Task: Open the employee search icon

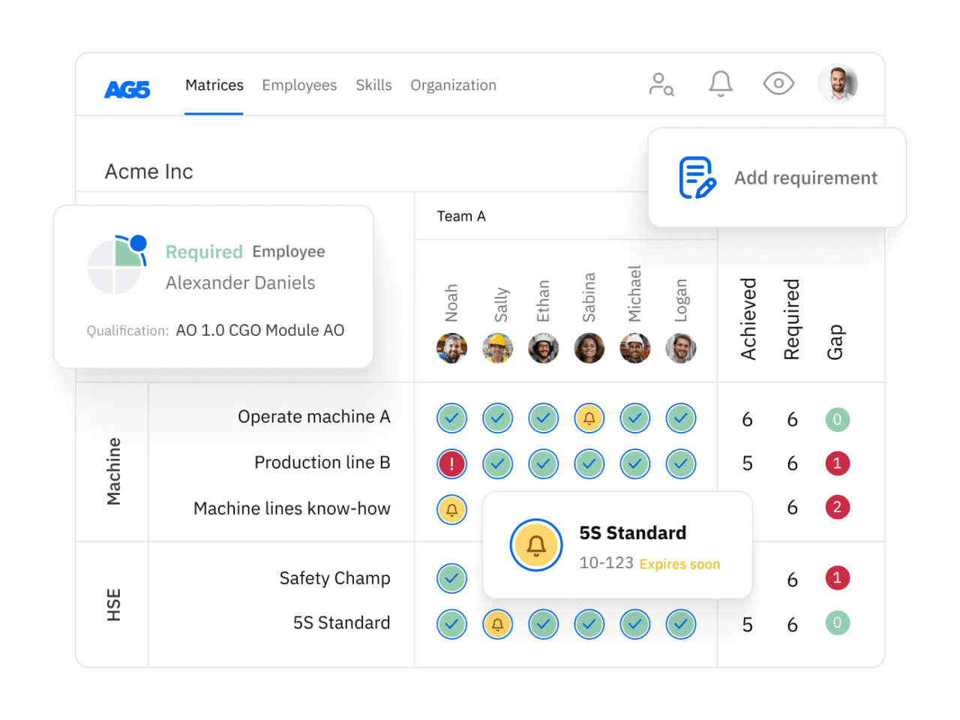Action: click(661, 84)
